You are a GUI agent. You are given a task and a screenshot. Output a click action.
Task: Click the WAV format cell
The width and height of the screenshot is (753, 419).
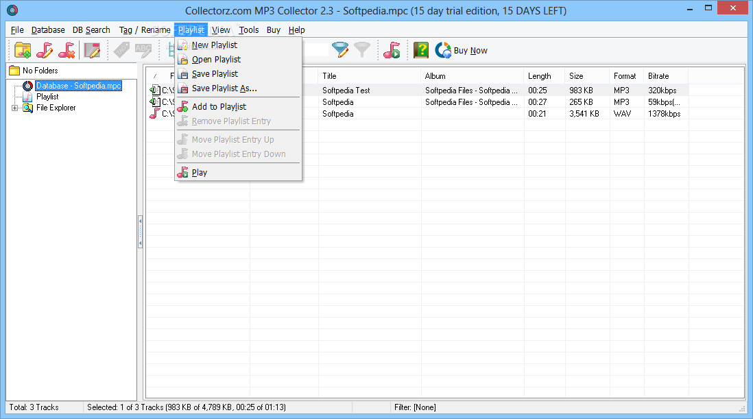(x=623, y=114)
